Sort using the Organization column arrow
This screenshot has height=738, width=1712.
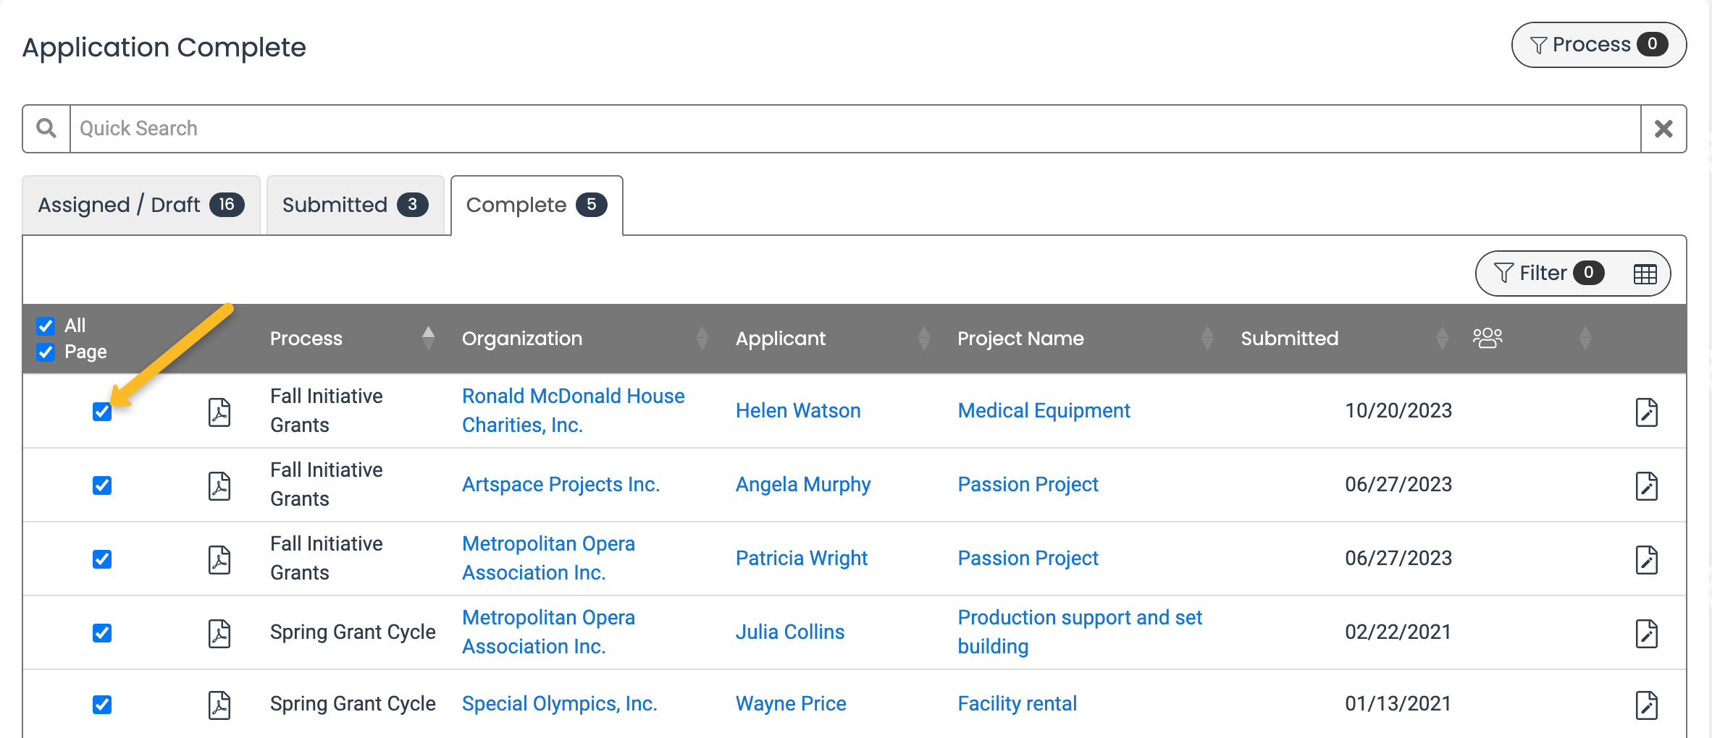tap(702, 337)
